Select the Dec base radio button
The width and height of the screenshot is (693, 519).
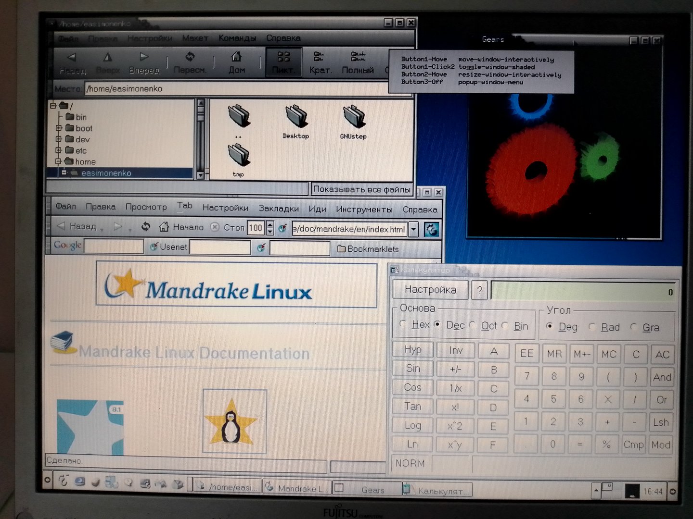pyautogui.click(x=437, y=324)
